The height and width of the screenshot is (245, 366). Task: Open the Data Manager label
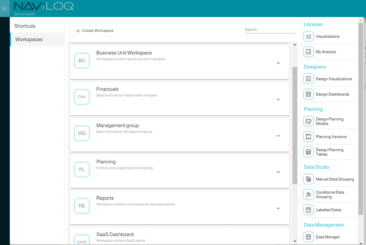click(x=328, y=237)
